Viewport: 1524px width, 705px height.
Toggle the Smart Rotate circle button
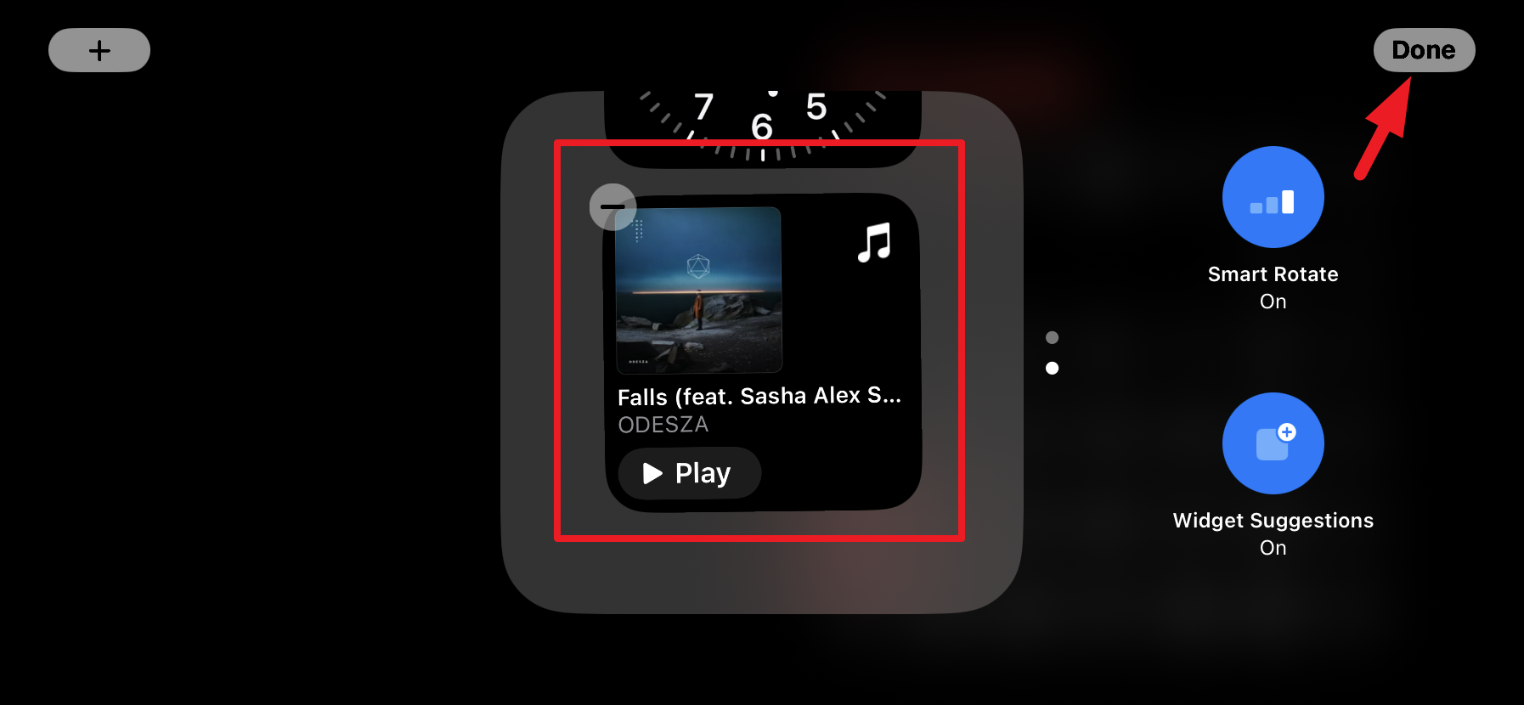tap(1273, 197)
